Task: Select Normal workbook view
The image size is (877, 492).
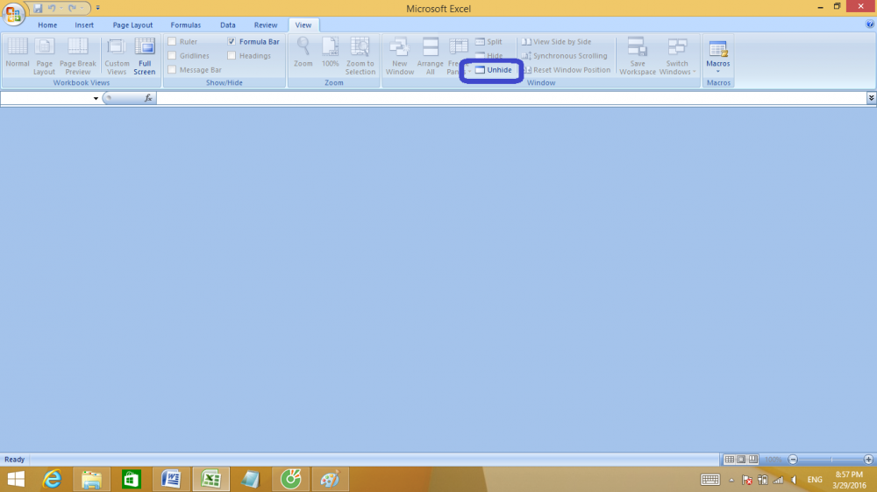Action: tap(18, 53)
